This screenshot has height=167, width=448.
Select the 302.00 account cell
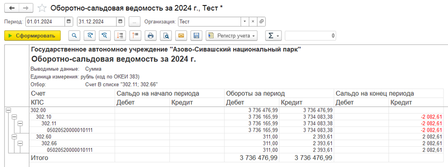pyautogui.click(x=72, y=110)
